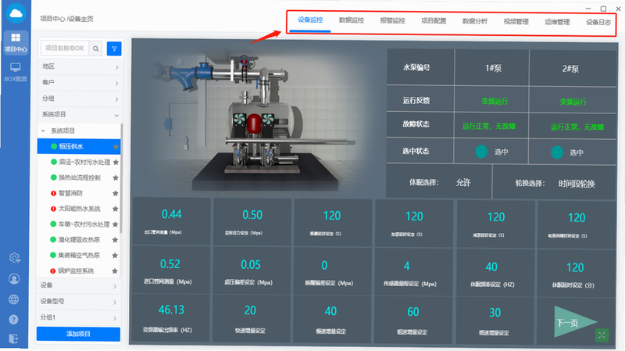Click the green fullscreen icon
Viewport: 625px width, 351px height.
pyautogui.click(x=602, y=335)
